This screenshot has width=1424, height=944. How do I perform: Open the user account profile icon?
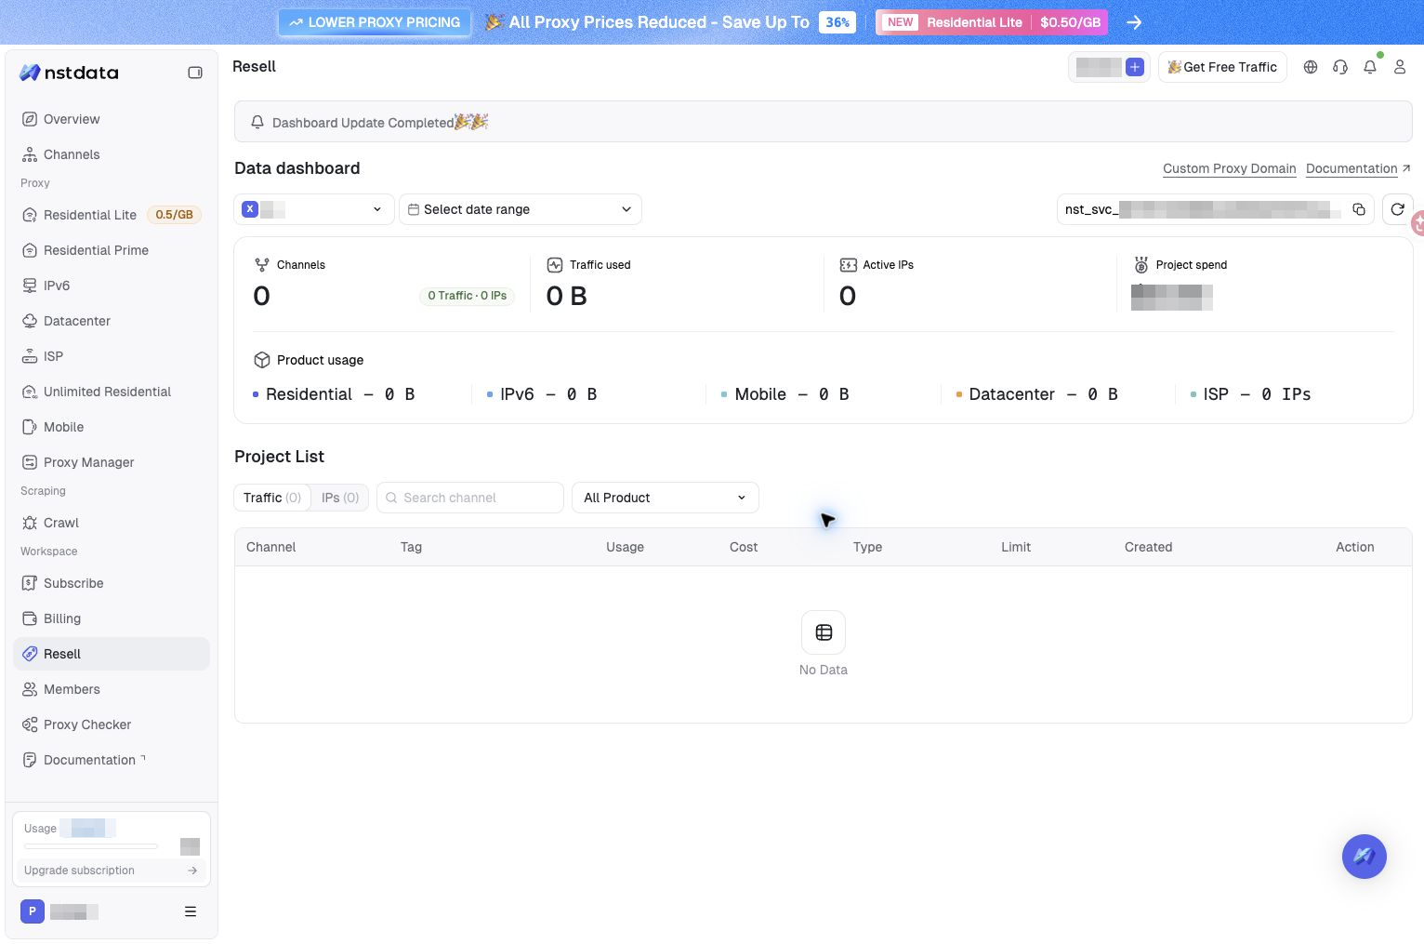pyautogui.click(x=1400, y=67)
